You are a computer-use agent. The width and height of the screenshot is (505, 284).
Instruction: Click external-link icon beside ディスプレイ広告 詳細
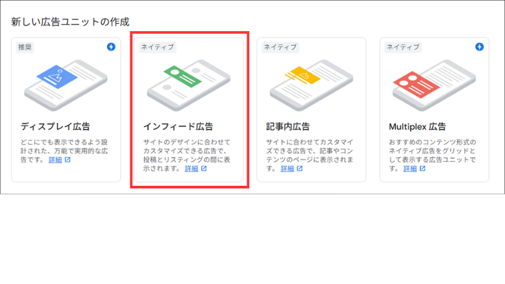click(x=68, y=159)
